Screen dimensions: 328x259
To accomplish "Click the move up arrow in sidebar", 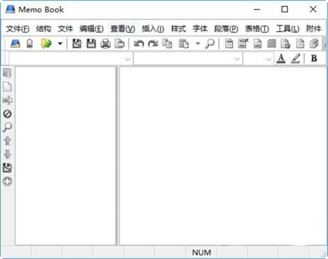I will [x=8, y=141].
